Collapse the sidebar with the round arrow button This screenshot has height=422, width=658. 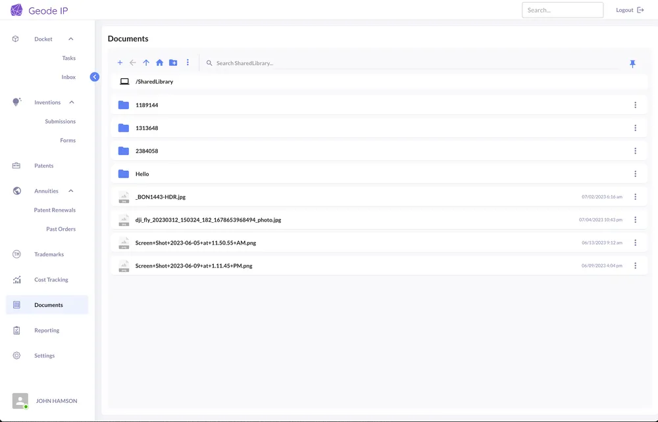95,77
